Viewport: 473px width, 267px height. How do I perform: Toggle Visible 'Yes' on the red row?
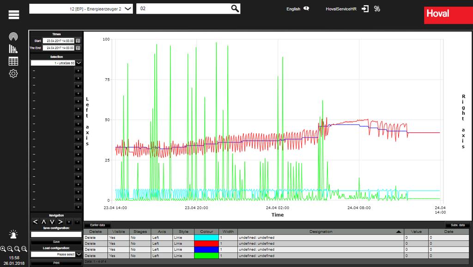click(112, 243)
